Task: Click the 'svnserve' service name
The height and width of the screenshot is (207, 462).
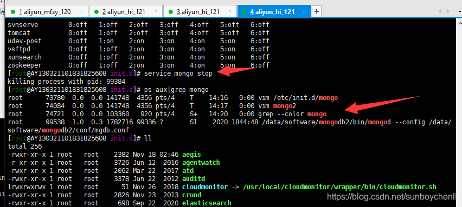Action: [23, 25]
